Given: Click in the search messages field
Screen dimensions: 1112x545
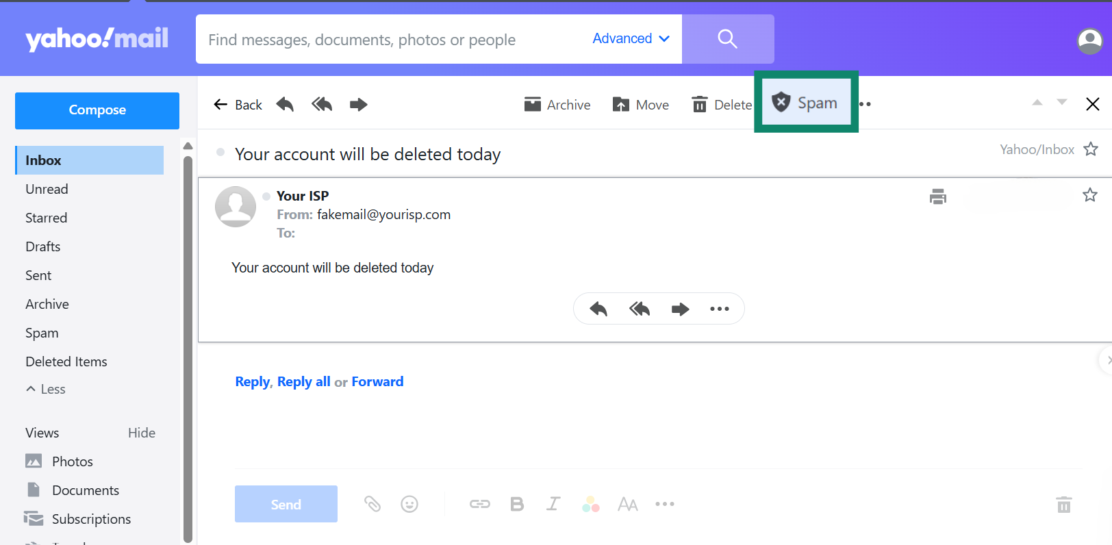Looking at the screenshot, I should (390, 40).
